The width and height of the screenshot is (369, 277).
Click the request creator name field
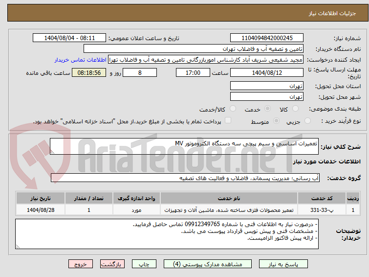pyautogui.click(x=206, y=60)
